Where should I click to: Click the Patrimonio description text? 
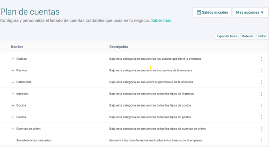coord(151,82)
